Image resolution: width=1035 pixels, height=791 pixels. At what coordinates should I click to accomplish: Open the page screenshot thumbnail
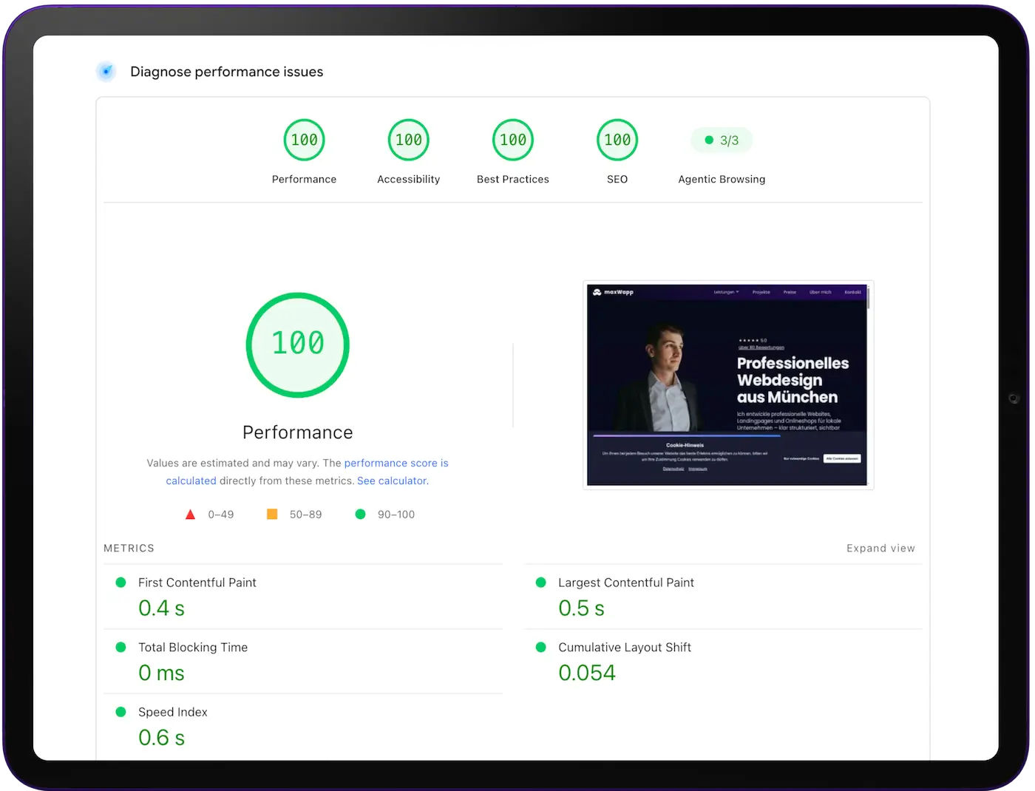[728, 385]
